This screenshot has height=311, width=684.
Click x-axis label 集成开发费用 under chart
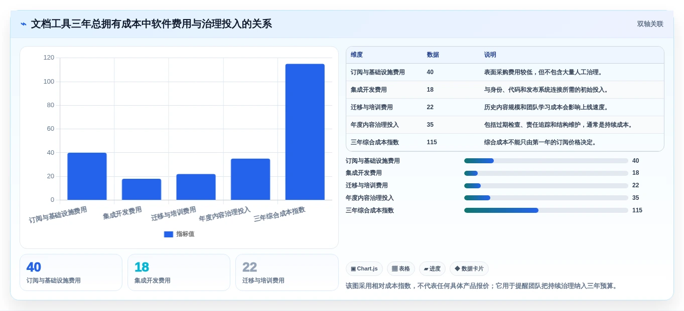(122, 213)
